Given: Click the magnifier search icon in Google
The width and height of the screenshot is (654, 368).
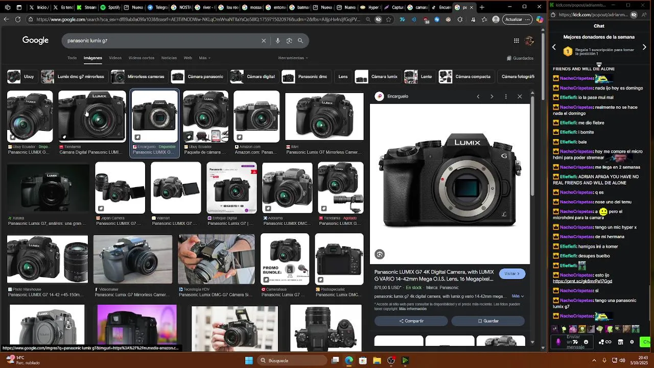Looking at the screenshot, I should pos(300,40).
